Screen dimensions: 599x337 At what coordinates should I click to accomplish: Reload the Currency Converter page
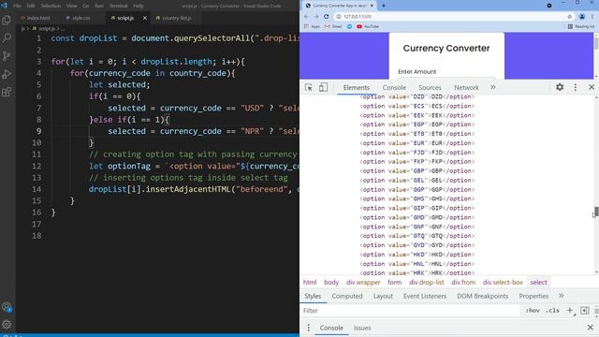pyautogui.click(x=327, y=17)
